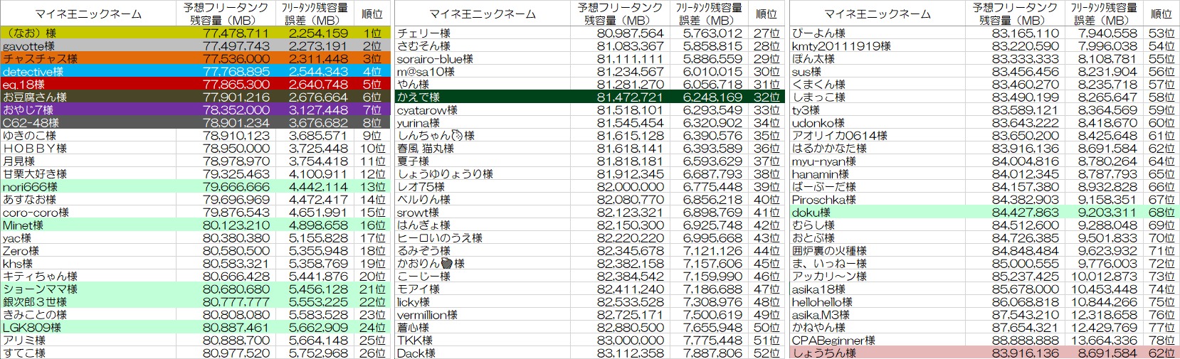Click the 春風 猫丸様 nickname cell

pyautogui.click(x=483, y=149)
